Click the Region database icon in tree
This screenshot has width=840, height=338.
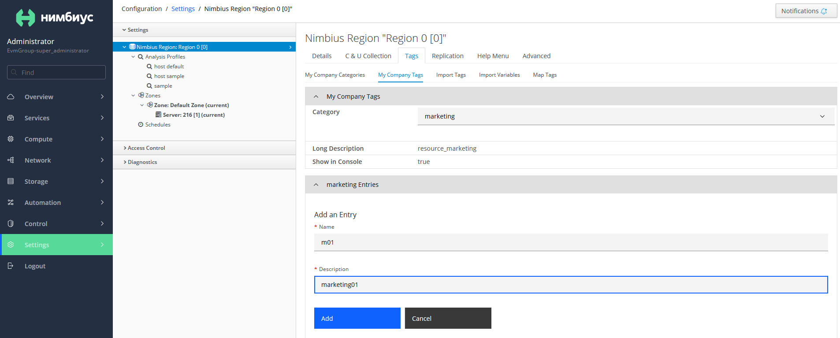tap(132, 47)
